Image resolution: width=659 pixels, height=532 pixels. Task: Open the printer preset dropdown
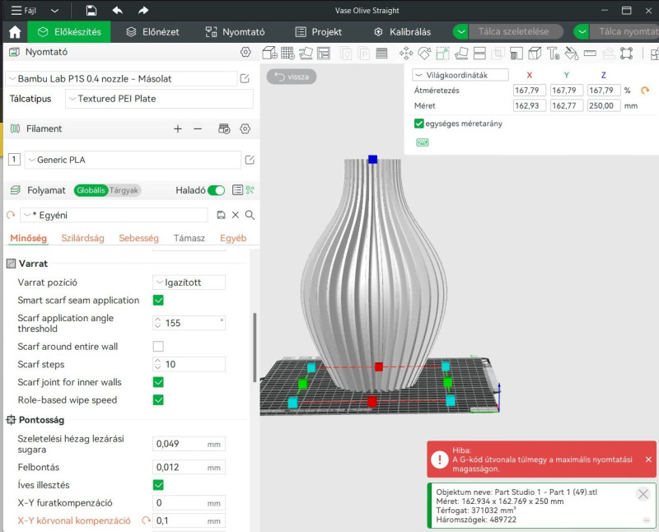point(122,78)
